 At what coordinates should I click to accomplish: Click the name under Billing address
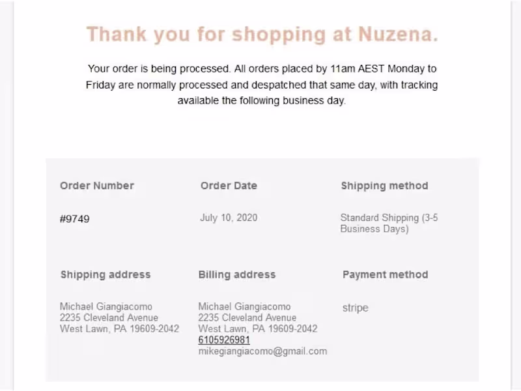point(244,306)
